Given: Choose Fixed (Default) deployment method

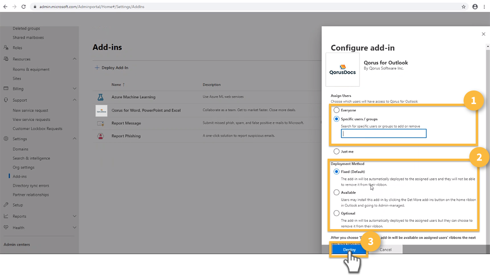Looking at the screenshot, I should [336, 172].
